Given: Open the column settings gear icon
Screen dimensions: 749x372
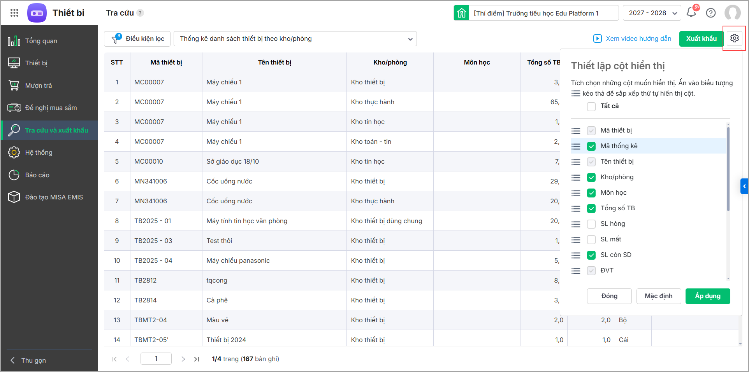Looking at the screenshot, I should coord(734,38).
